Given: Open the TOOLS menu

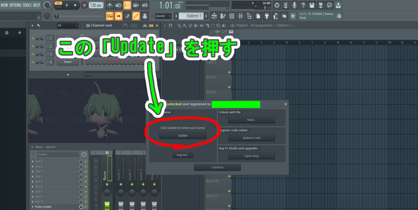Looking at the screenshot, I should pyautogui.click(x=27, y=5).
